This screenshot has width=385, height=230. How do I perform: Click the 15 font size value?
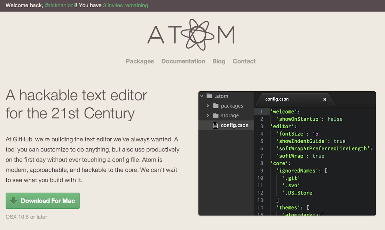pos(315,134)
